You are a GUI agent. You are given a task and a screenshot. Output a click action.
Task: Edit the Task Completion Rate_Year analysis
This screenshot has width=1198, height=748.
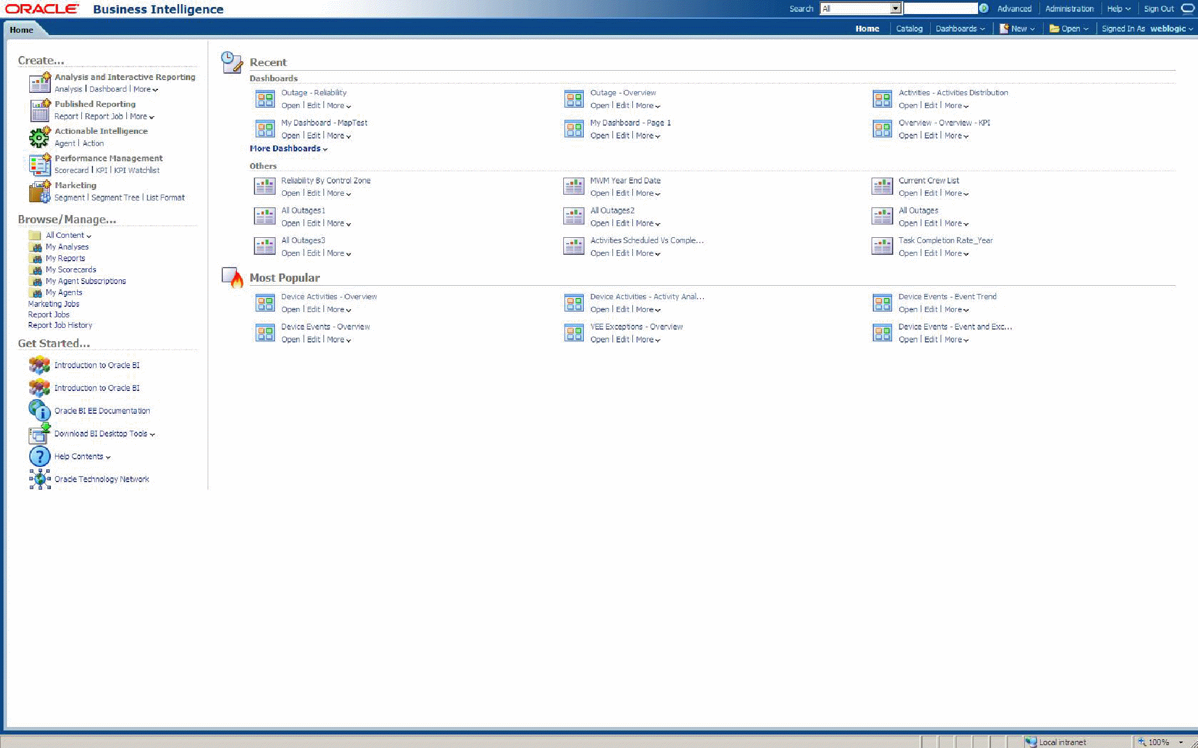click(931, 253)
